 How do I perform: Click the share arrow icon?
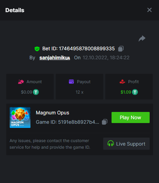[x=142, y=38]
